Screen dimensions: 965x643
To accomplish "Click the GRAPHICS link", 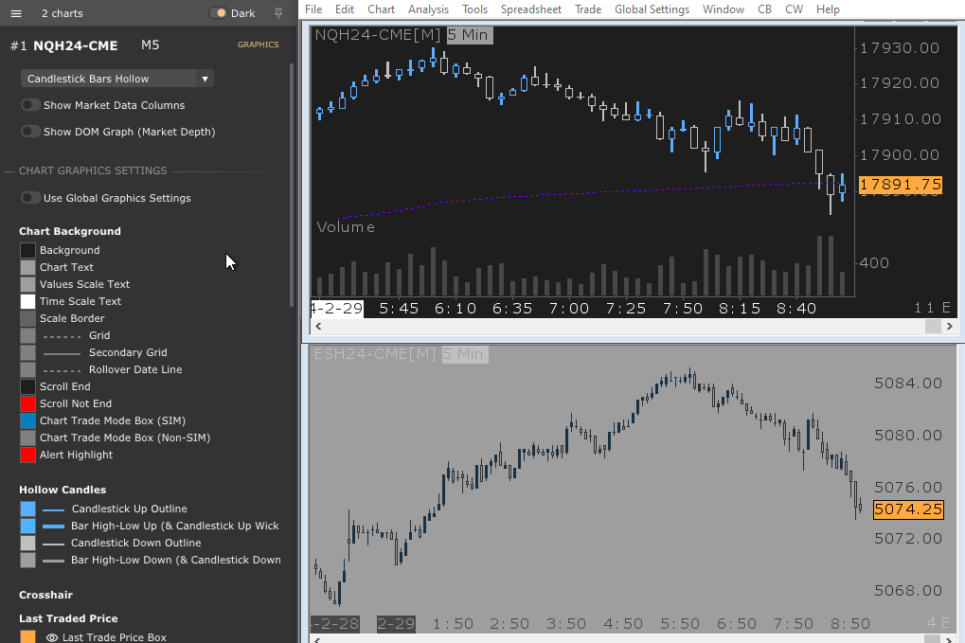I will (x=258, y=45).
